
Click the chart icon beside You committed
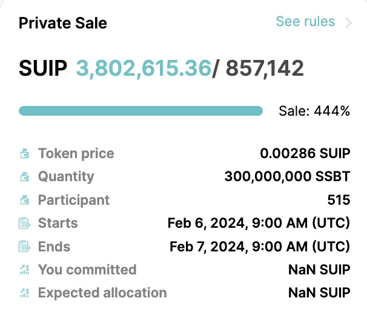pos(25,270)
